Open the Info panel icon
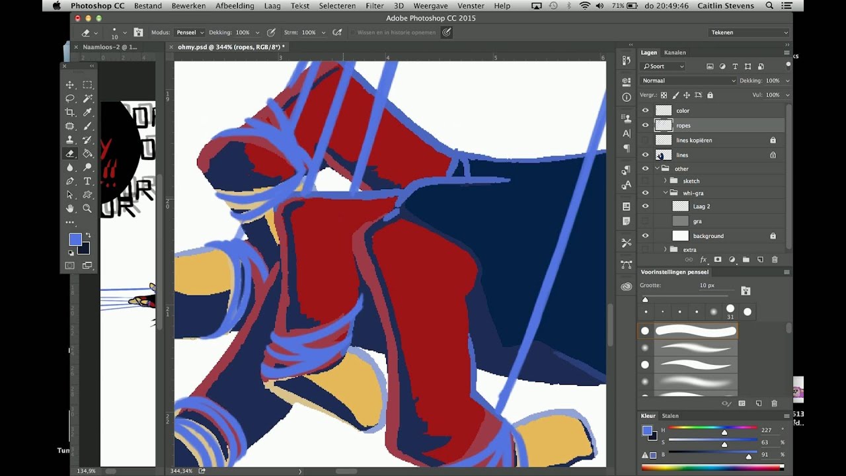 coord(627,97)
